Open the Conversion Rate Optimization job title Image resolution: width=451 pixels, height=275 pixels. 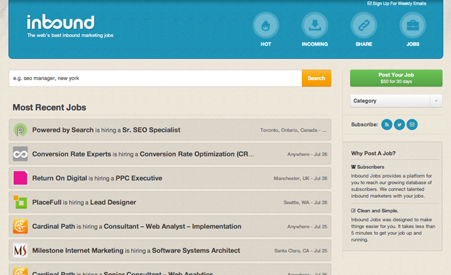point(196,154)
